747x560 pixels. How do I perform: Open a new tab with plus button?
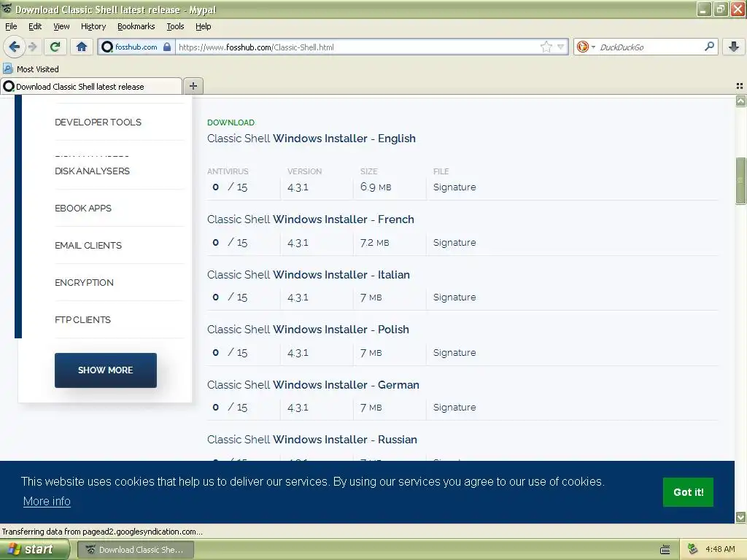tap(193, 86)
